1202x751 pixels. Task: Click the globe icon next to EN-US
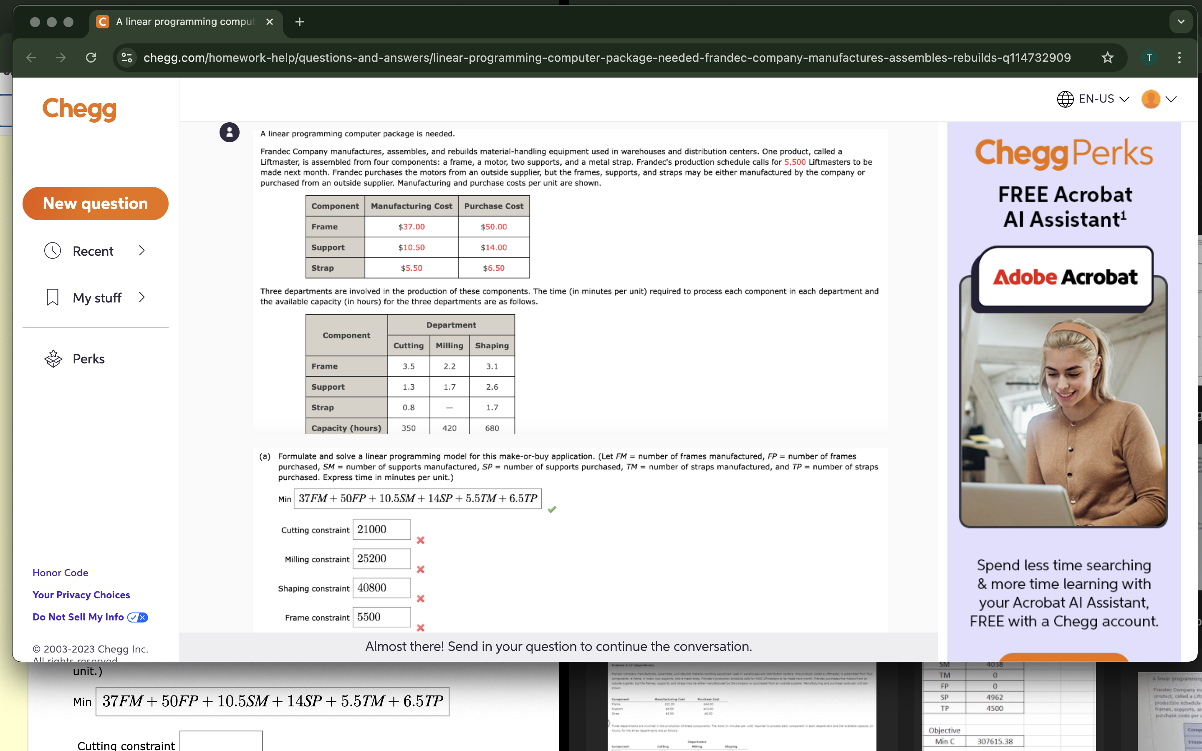tap(1065, 99)
